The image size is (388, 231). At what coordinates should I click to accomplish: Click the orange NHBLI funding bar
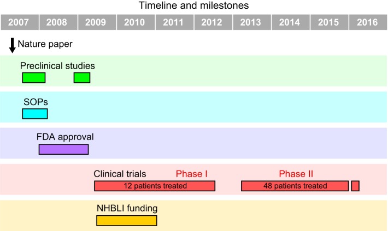point(127,221)
